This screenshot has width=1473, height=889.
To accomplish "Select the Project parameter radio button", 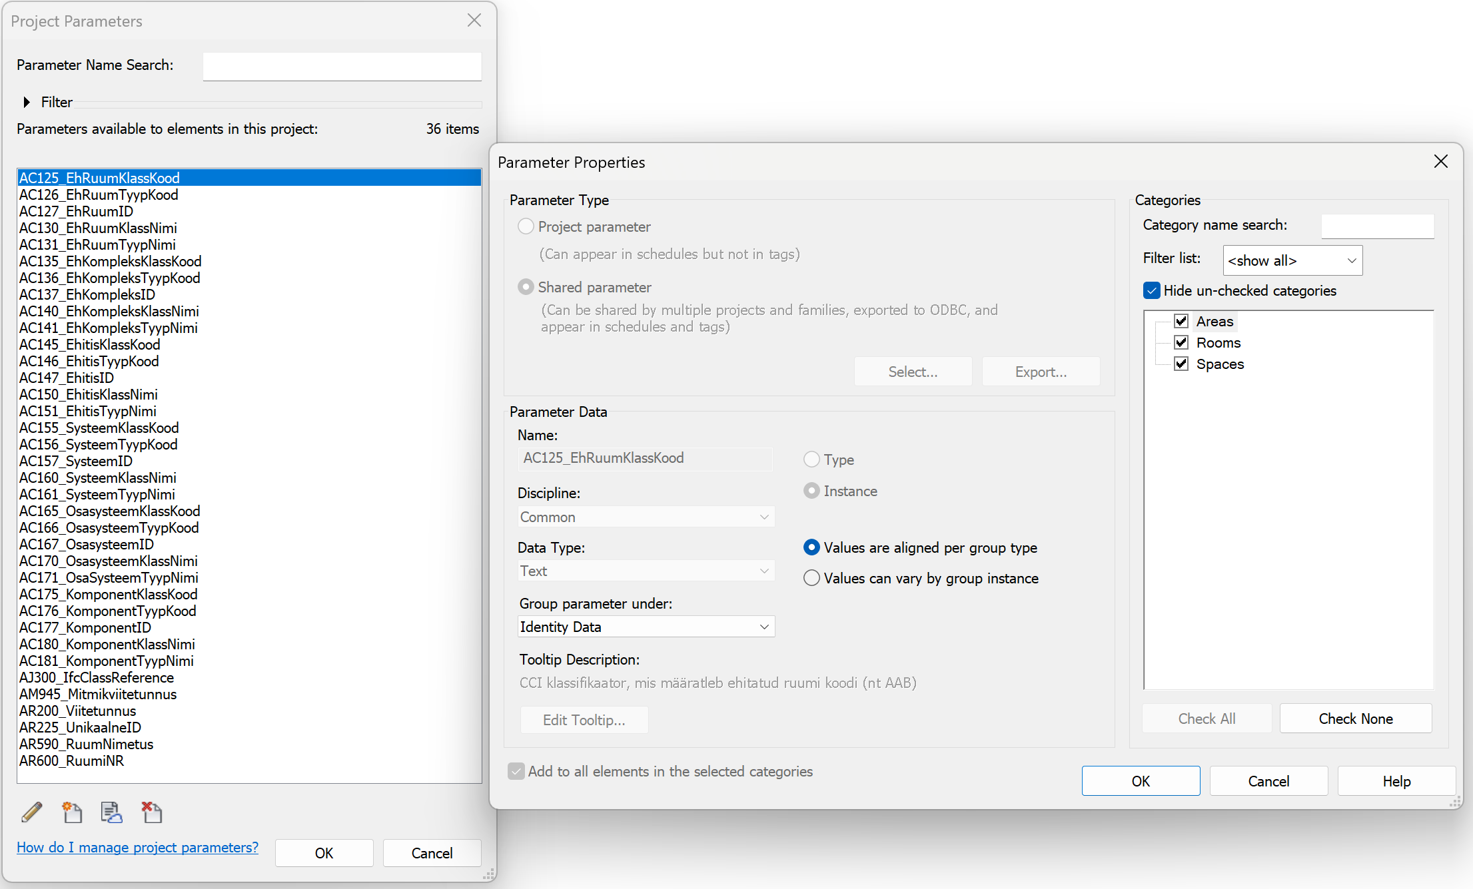I will pos(526,226).
